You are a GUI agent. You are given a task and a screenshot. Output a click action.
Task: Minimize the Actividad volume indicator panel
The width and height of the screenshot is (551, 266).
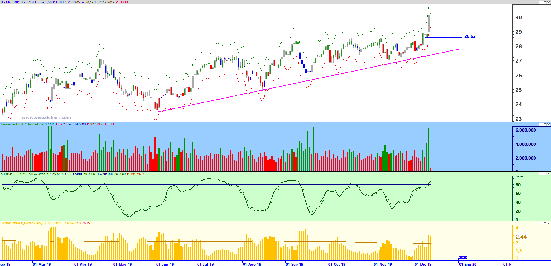(541, 124)
